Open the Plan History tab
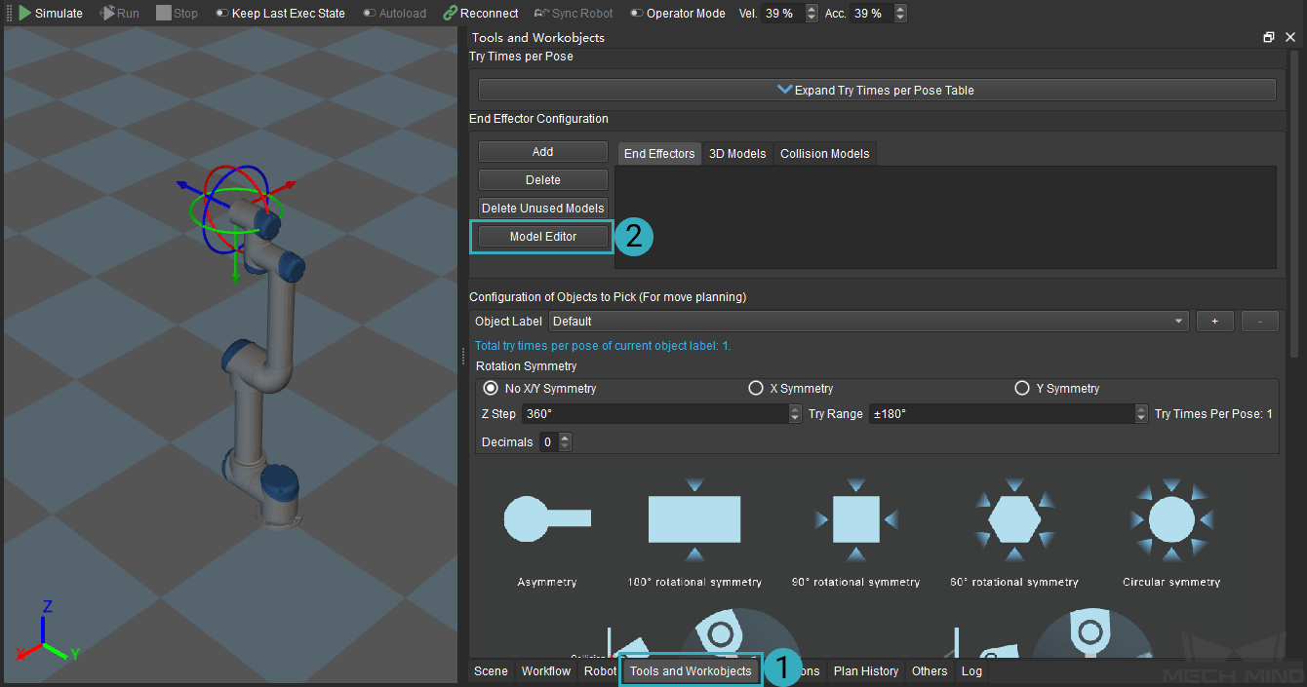Screen dimensions: 1307x687 coord(866,671)
